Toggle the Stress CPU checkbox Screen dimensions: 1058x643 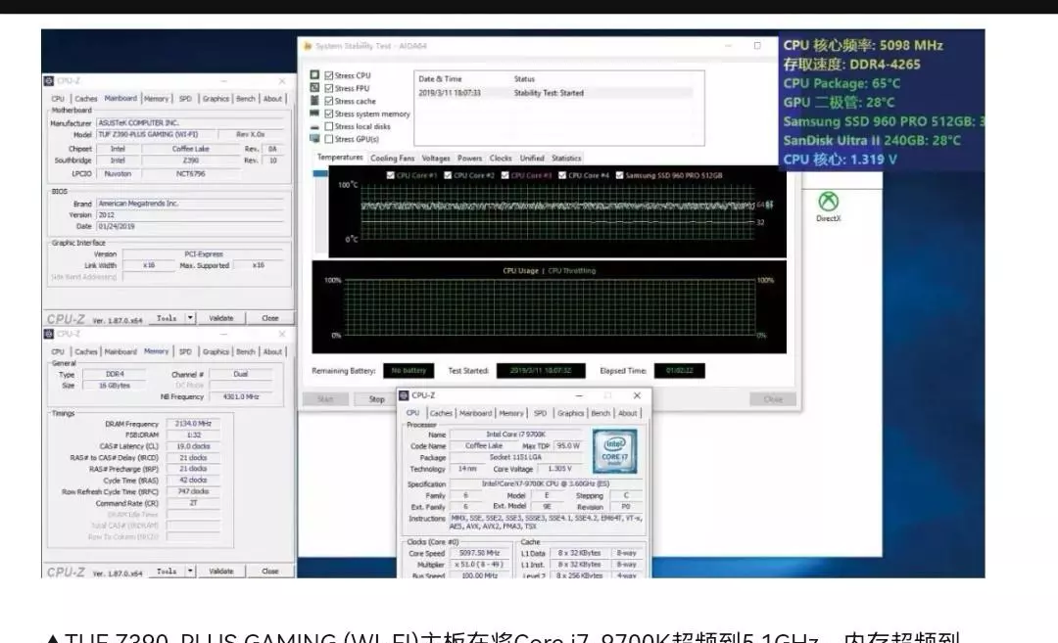pyautogui.click(x=328, y=75)
